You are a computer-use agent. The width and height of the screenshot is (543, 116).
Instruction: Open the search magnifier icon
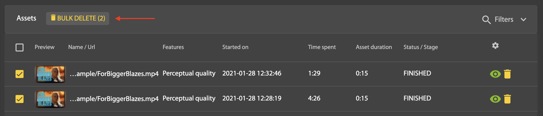[x=486, y=19]
